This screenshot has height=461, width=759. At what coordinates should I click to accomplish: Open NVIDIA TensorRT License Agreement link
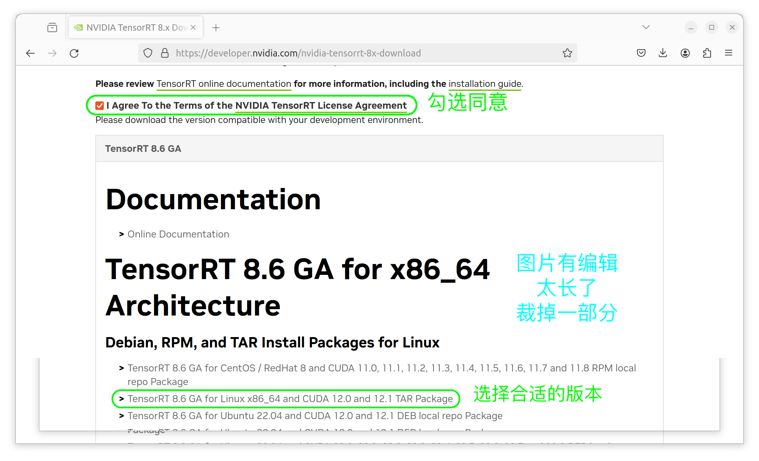pyautogui.click(x=321, y=105)
